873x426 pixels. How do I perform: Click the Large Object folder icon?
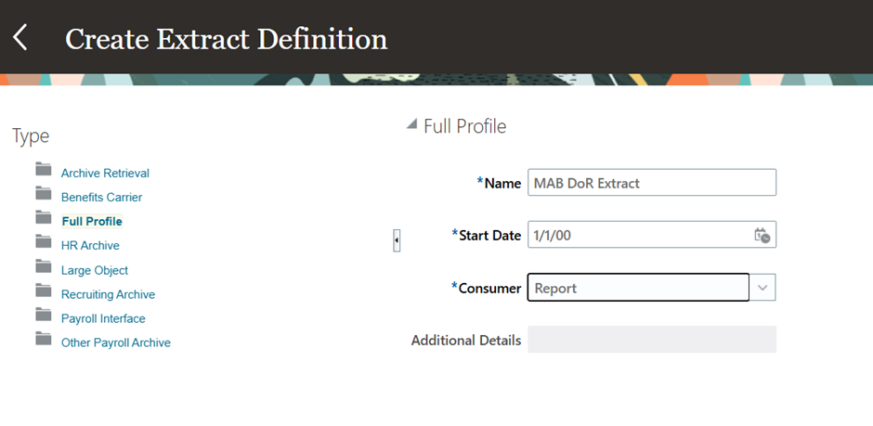(x=44, y=265)
